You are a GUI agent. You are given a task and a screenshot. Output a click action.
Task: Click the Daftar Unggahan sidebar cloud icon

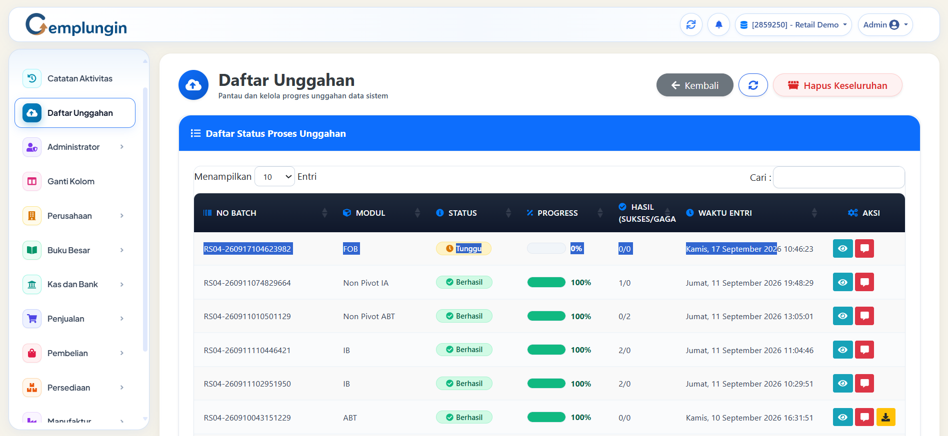point(32,113)
